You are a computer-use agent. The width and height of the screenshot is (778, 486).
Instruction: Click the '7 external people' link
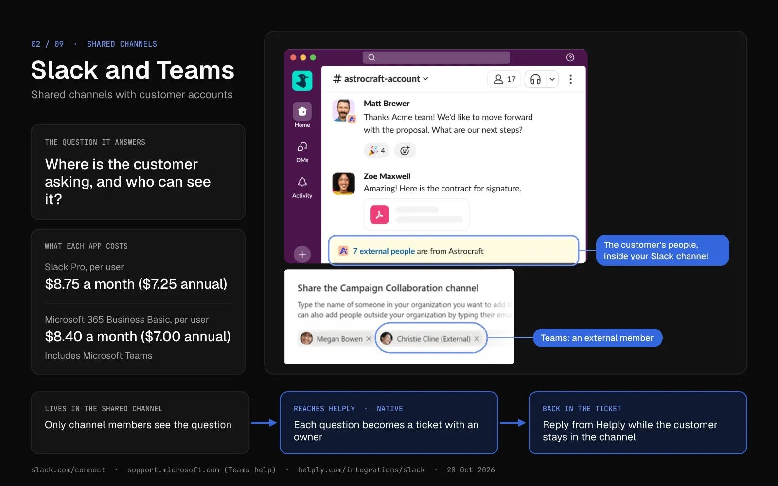point(384,251)
